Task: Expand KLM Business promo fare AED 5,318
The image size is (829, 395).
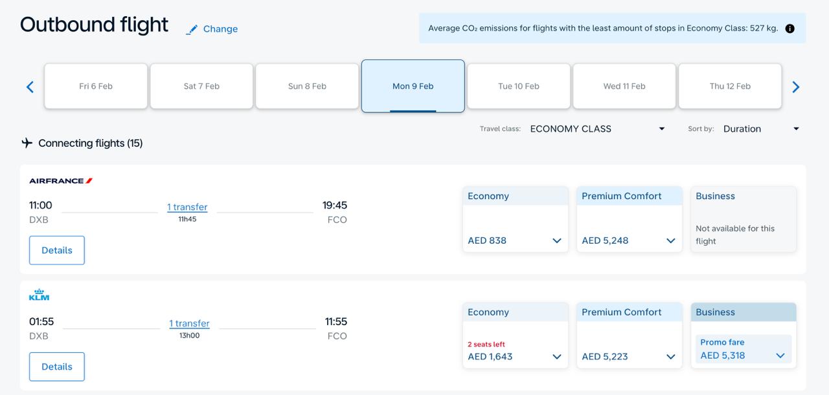Action: (x=743, y=355)
